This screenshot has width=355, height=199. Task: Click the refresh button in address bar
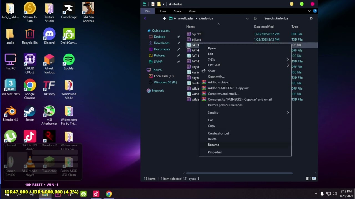(255, 19)
